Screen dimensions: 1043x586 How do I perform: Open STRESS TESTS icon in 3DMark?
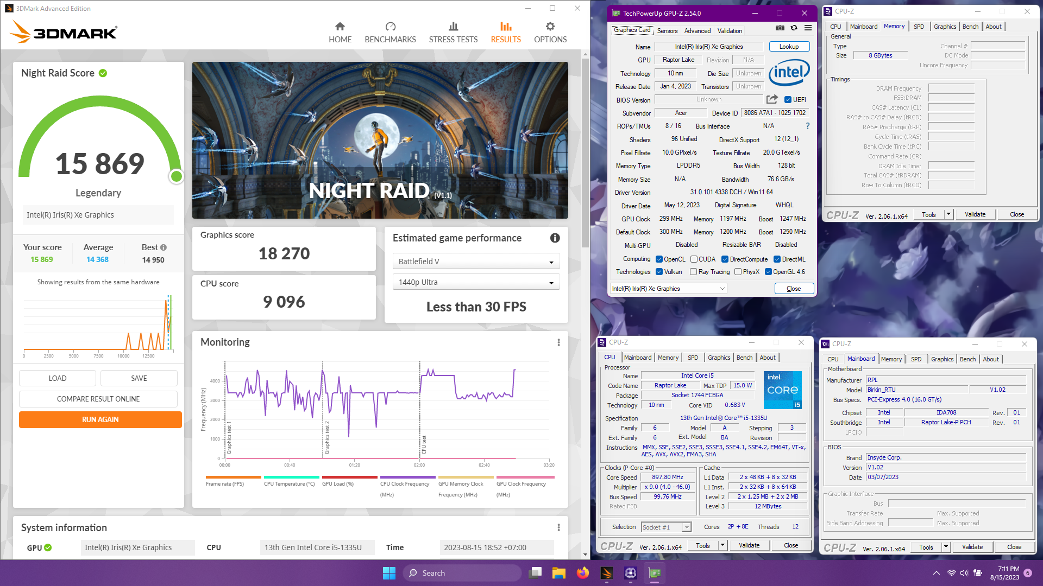[x=453, y=27]
